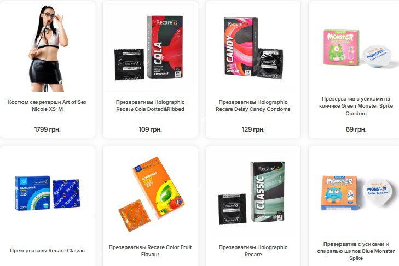Click the Recare Classic holographic box photo
Image resolution: width=399 pixels, height=266 pixels.
251,193
